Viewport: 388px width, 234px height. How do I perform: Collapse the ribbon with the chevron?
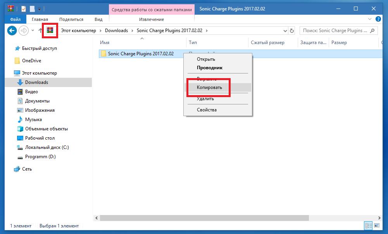click(370, 19)
